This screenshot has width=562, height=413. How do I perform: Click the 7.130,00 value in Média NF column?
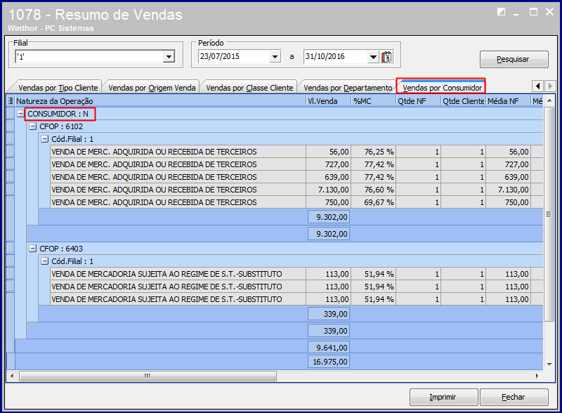pos(508,190)
